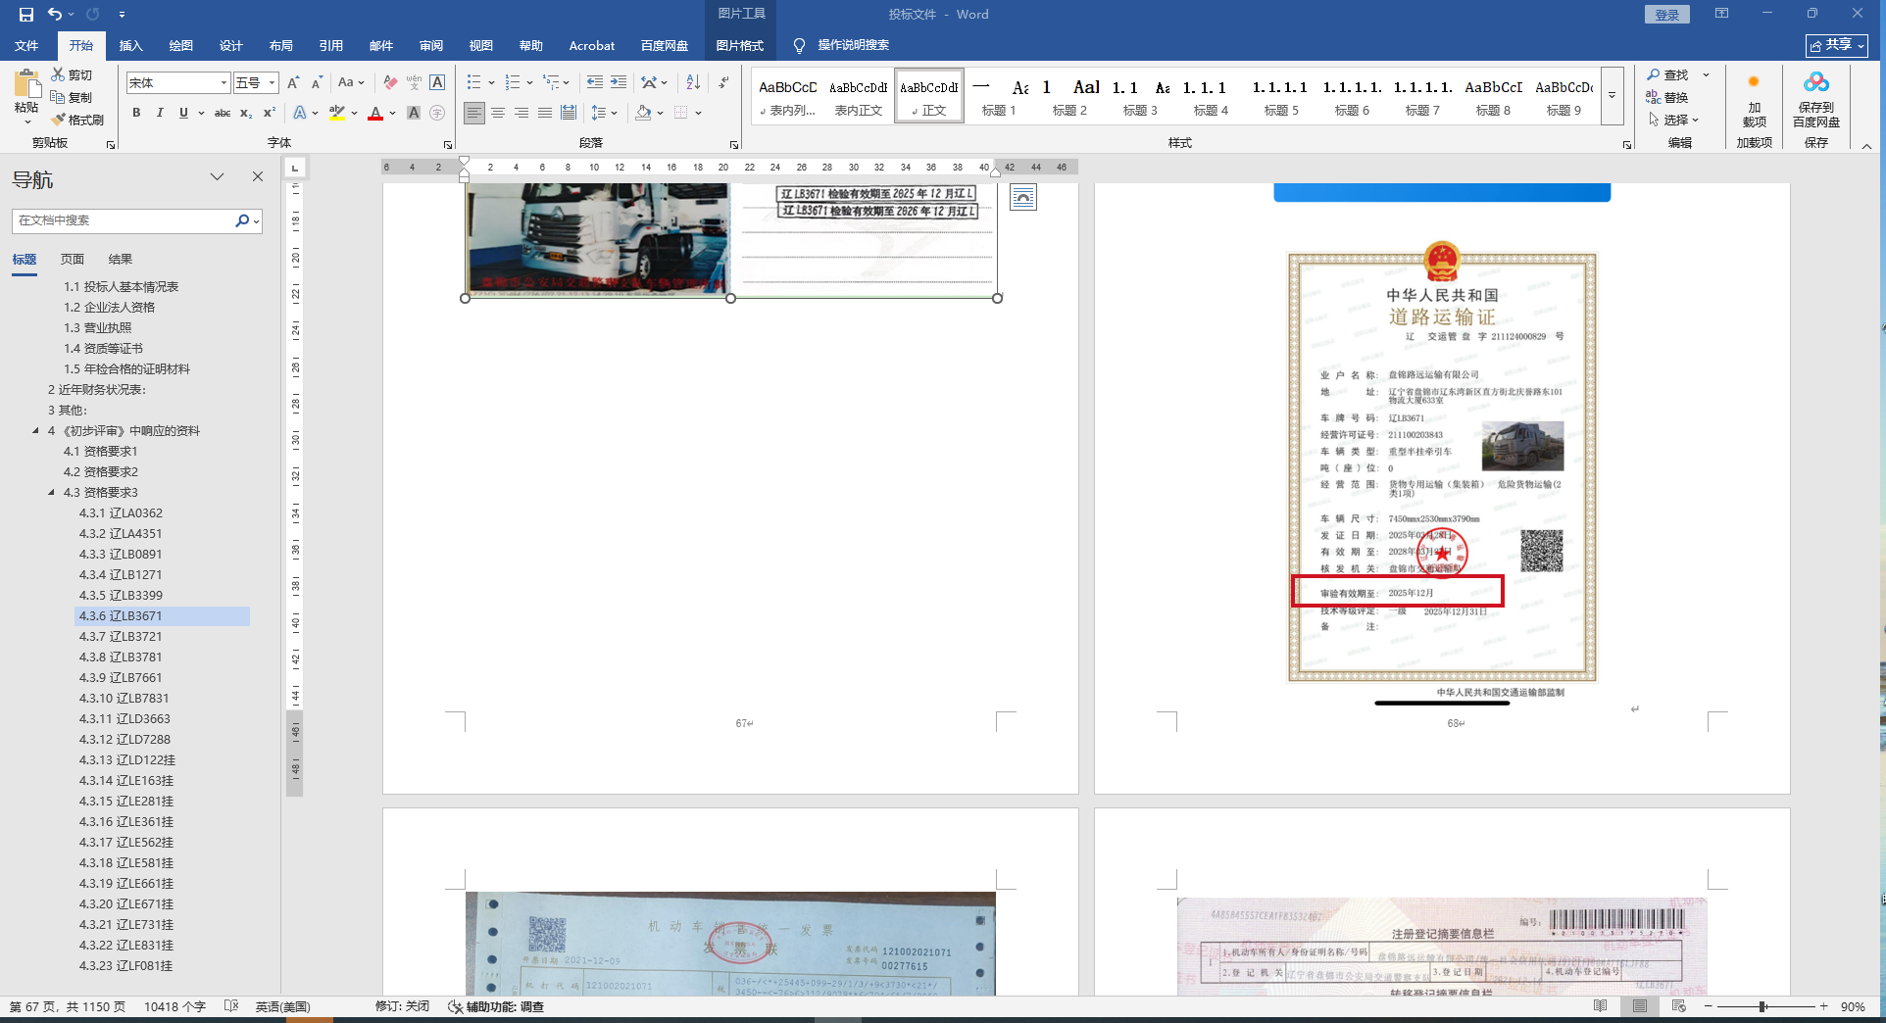Toggle italic formatting
Screen dimensions: 1886x1023
coord(160,113)
